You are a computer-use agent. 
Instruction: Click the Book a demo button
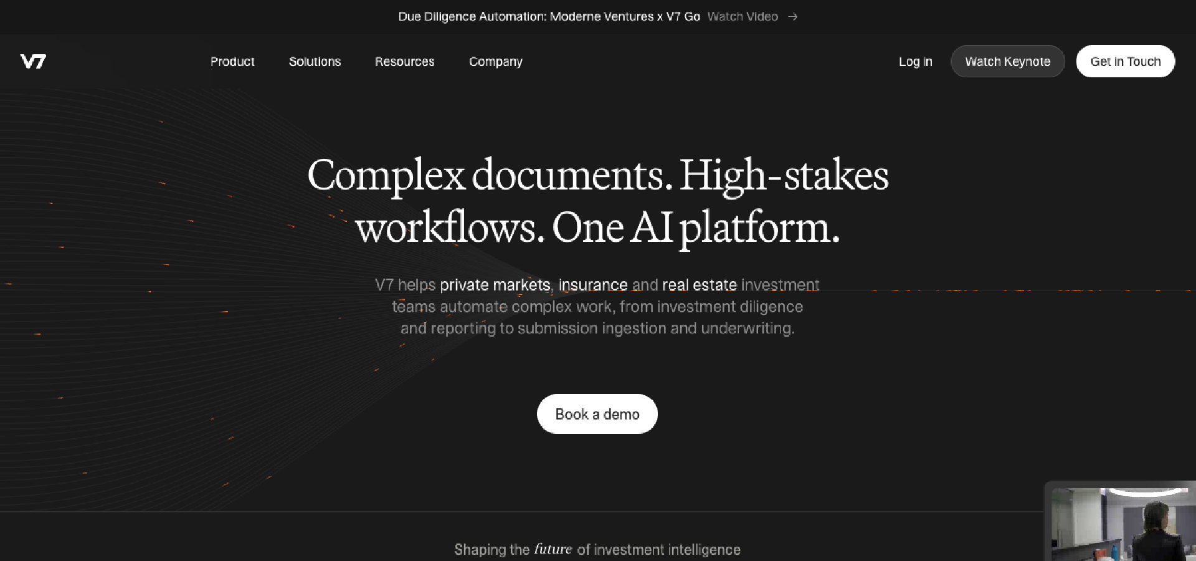pyautogui.click(x=597, y=414)
